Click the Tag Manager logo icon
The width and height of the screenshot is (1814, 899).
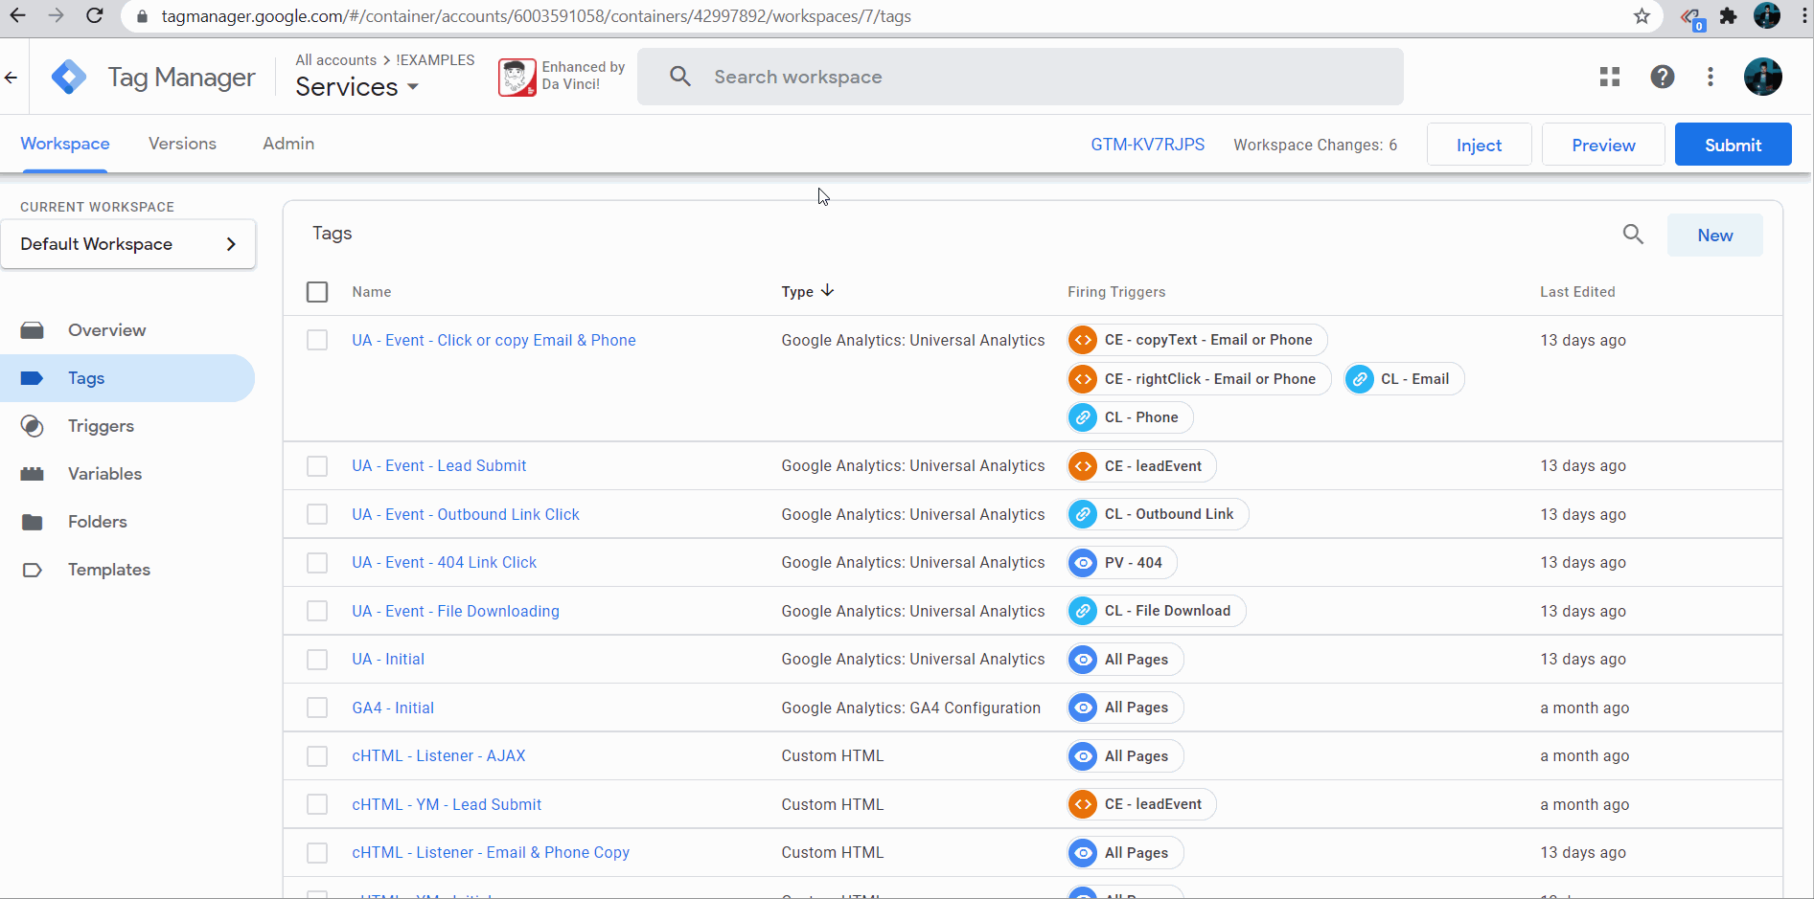69,77
